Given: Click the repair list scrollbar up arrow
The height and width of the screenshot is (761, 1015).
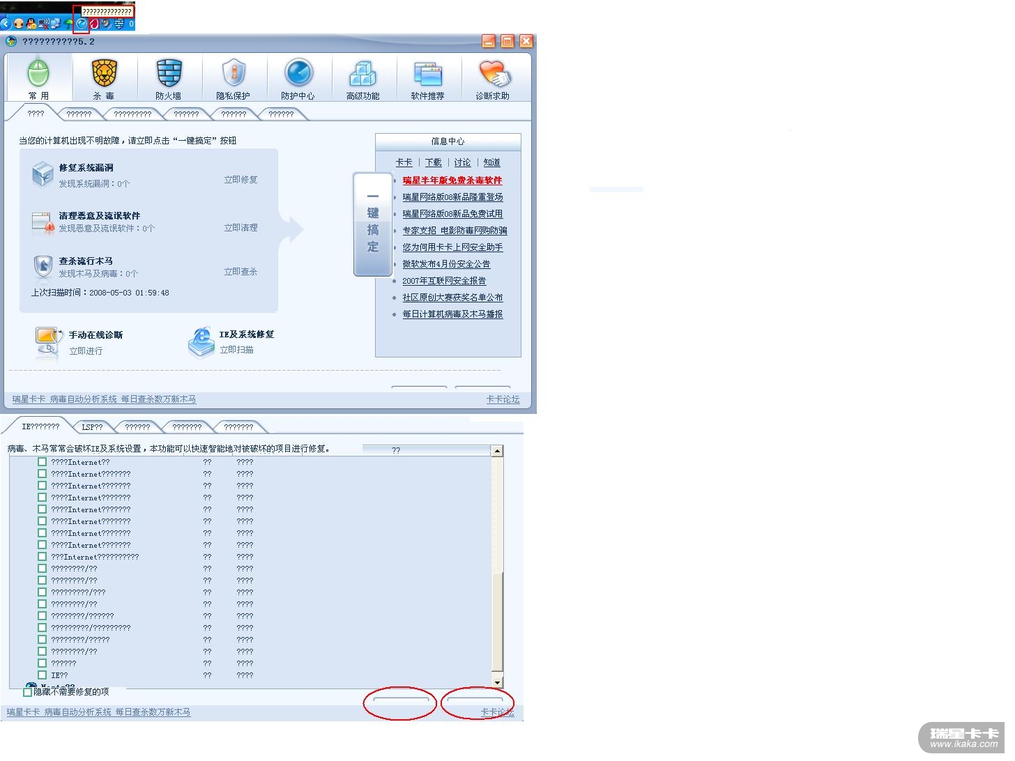Looking at the screenshot, I should click(497, 451).
